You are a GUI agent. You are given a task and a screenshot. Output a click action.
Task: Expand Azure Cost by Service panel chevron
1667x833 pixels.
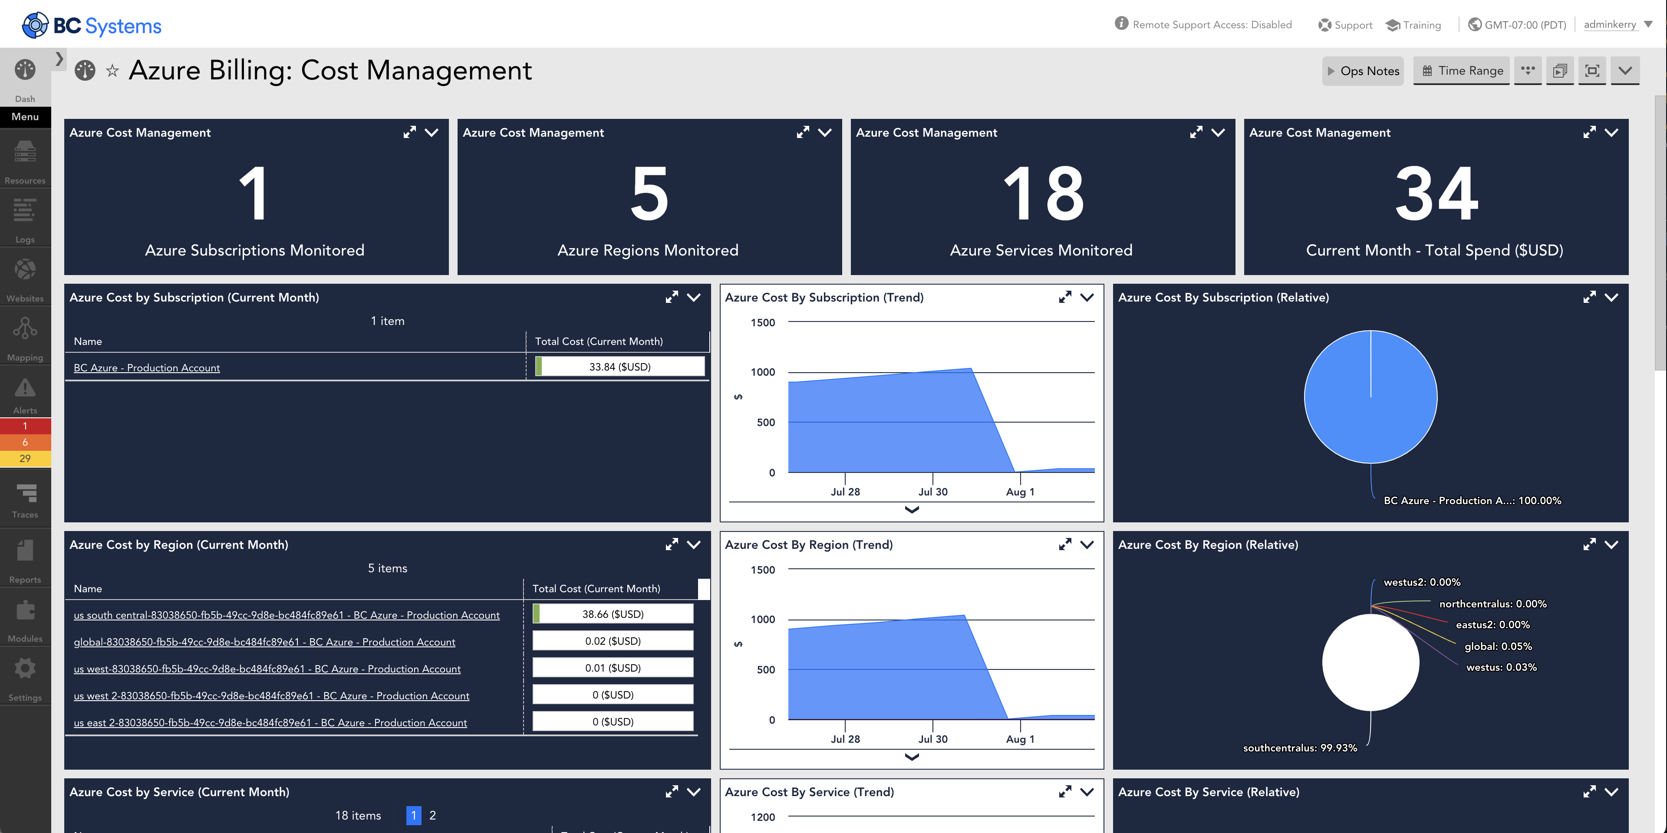point(695,791)
